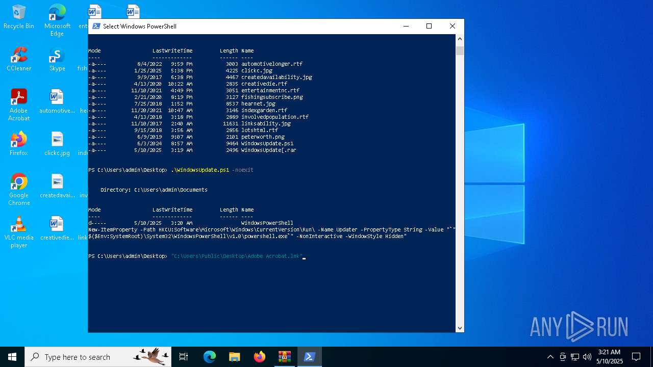Open Firefox from the taskbar

(x=260, y=357)
